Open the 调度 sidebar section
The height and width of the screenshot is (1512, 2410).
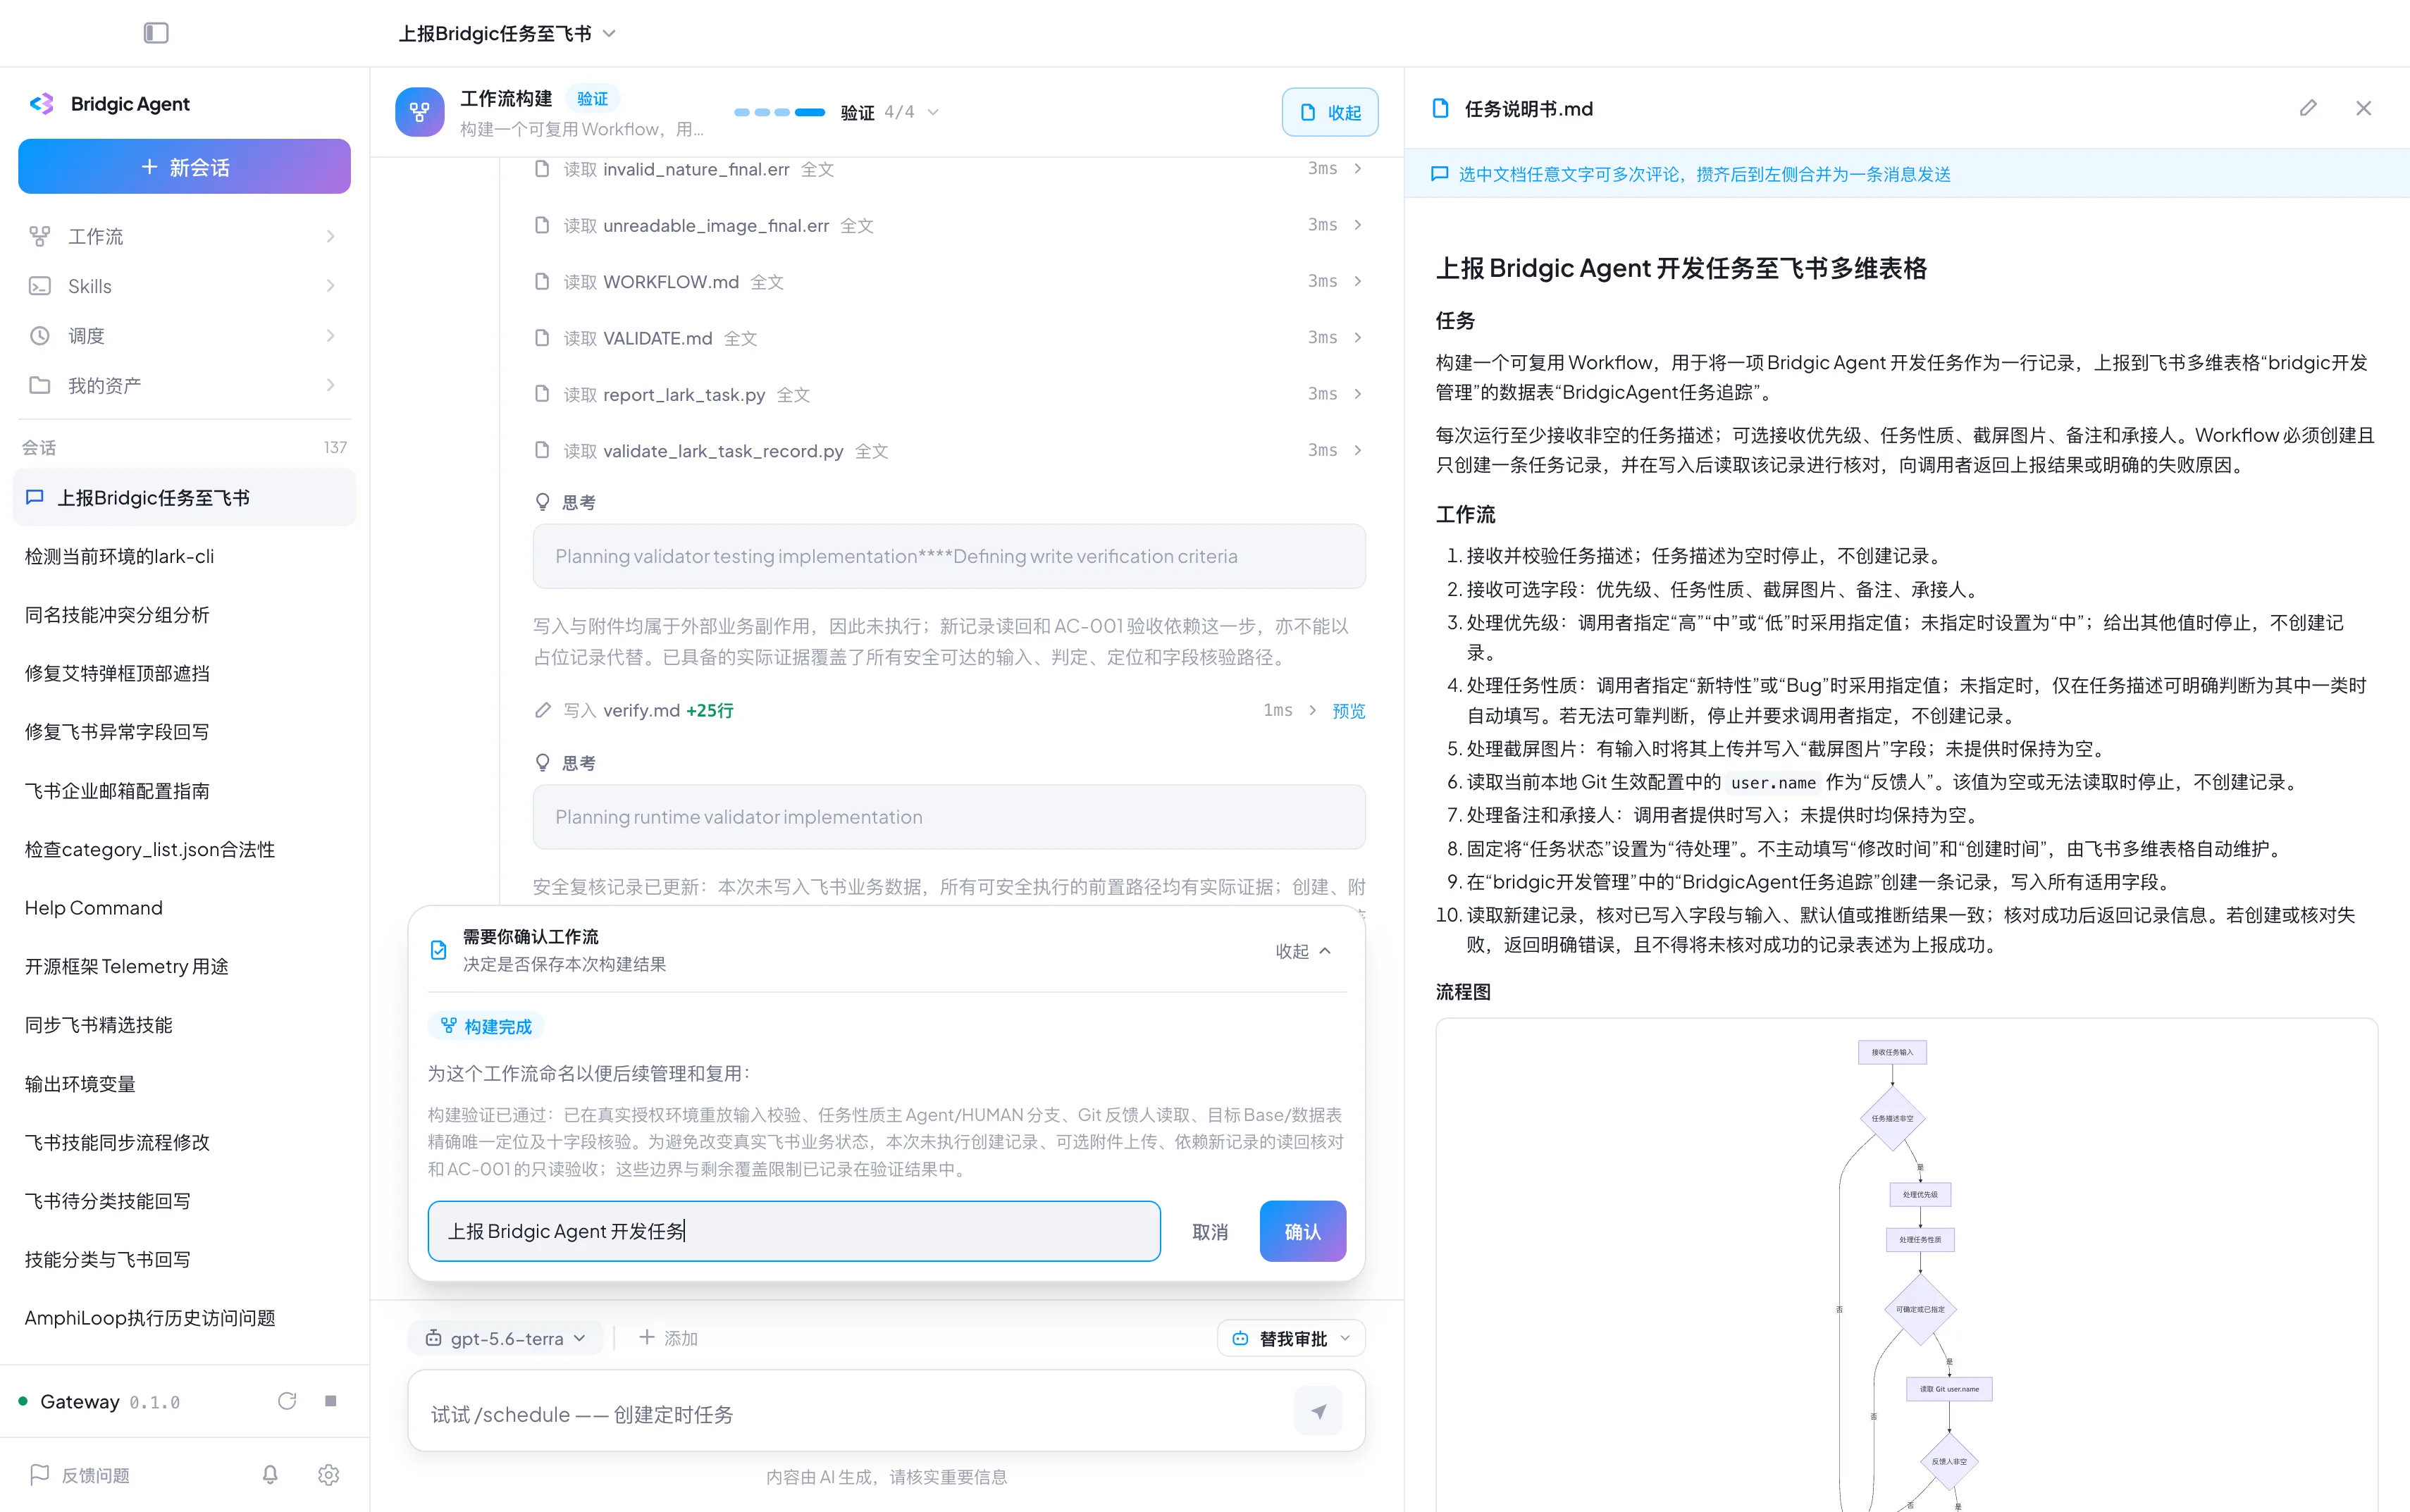pos(184,336)
